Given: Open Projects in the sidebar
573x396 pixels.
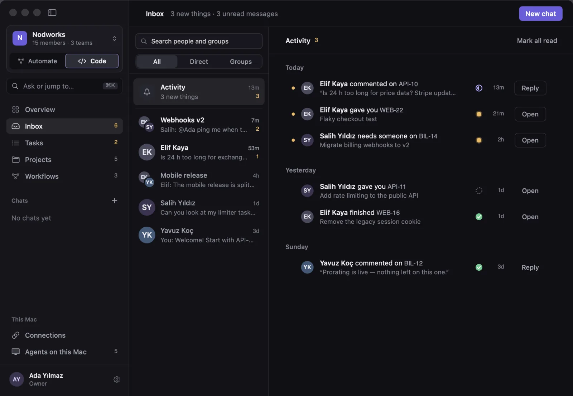Looking at the screenshot, I should pos(64,160).
